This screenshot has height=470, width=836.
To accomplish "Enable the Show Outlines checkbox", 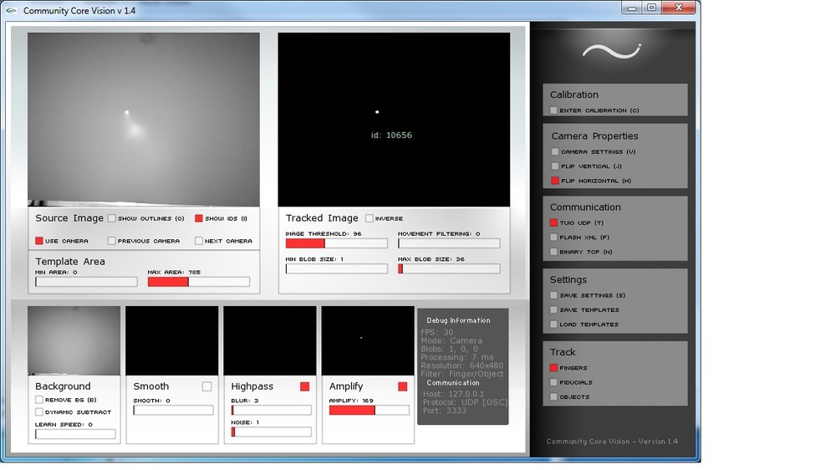I will pyautogui.click(x=111, y=218).
